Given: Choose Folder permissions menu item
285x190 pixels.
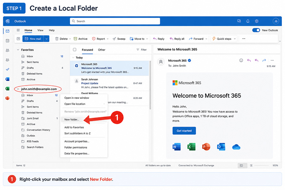Looking at the screenshot, I should (84, 147).
